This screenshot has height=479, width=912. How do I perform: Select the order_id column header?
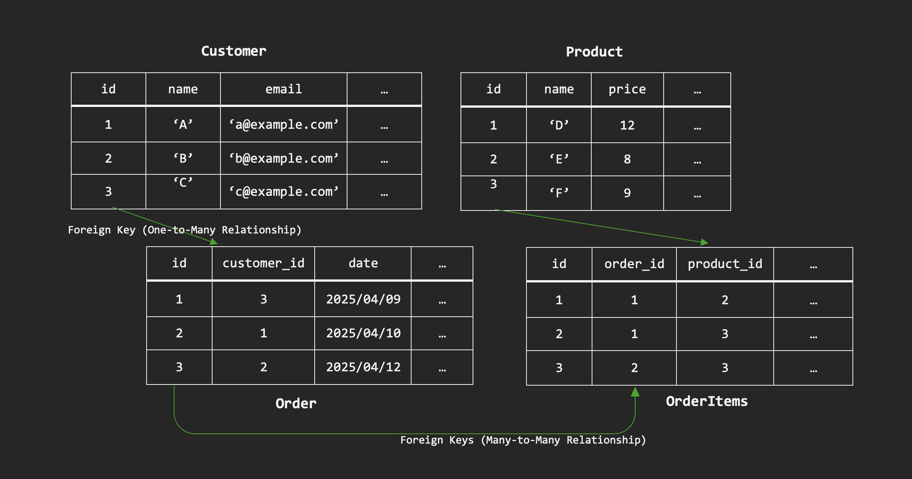[634, 264]
